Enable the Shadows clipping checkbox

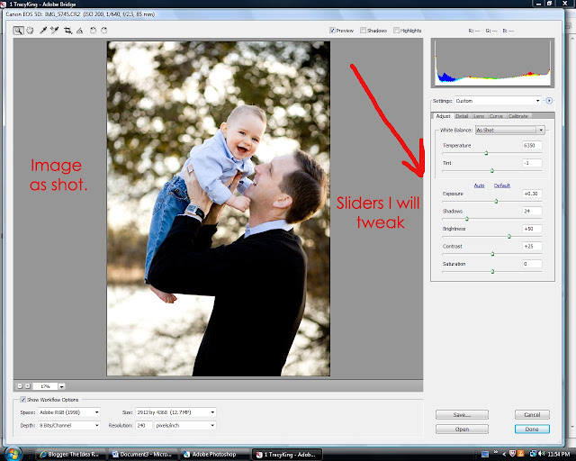tap(363, 31)
